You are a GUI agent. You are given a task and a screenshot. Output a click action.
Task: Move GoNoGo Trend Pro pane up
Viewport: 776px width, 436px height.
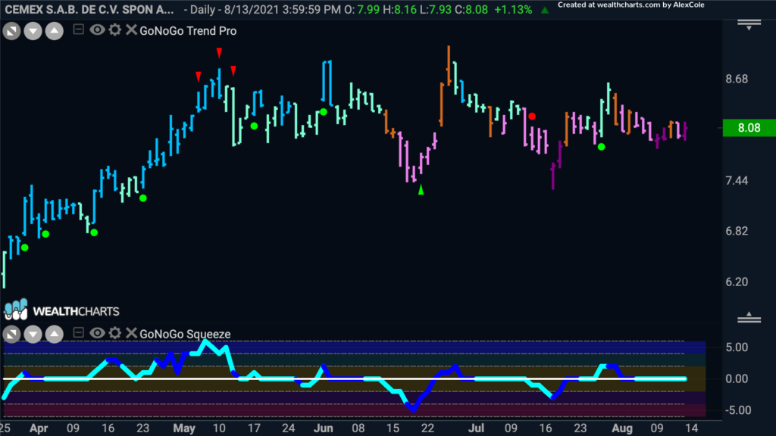click(x=54, y=31)
